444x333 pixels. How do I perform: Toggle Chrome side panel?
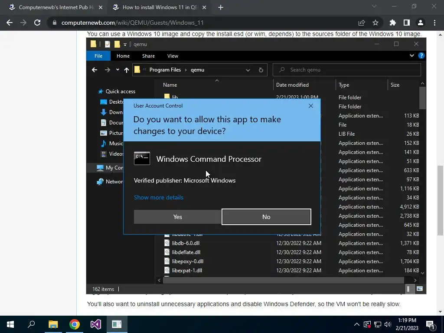(x=407, y=23)
